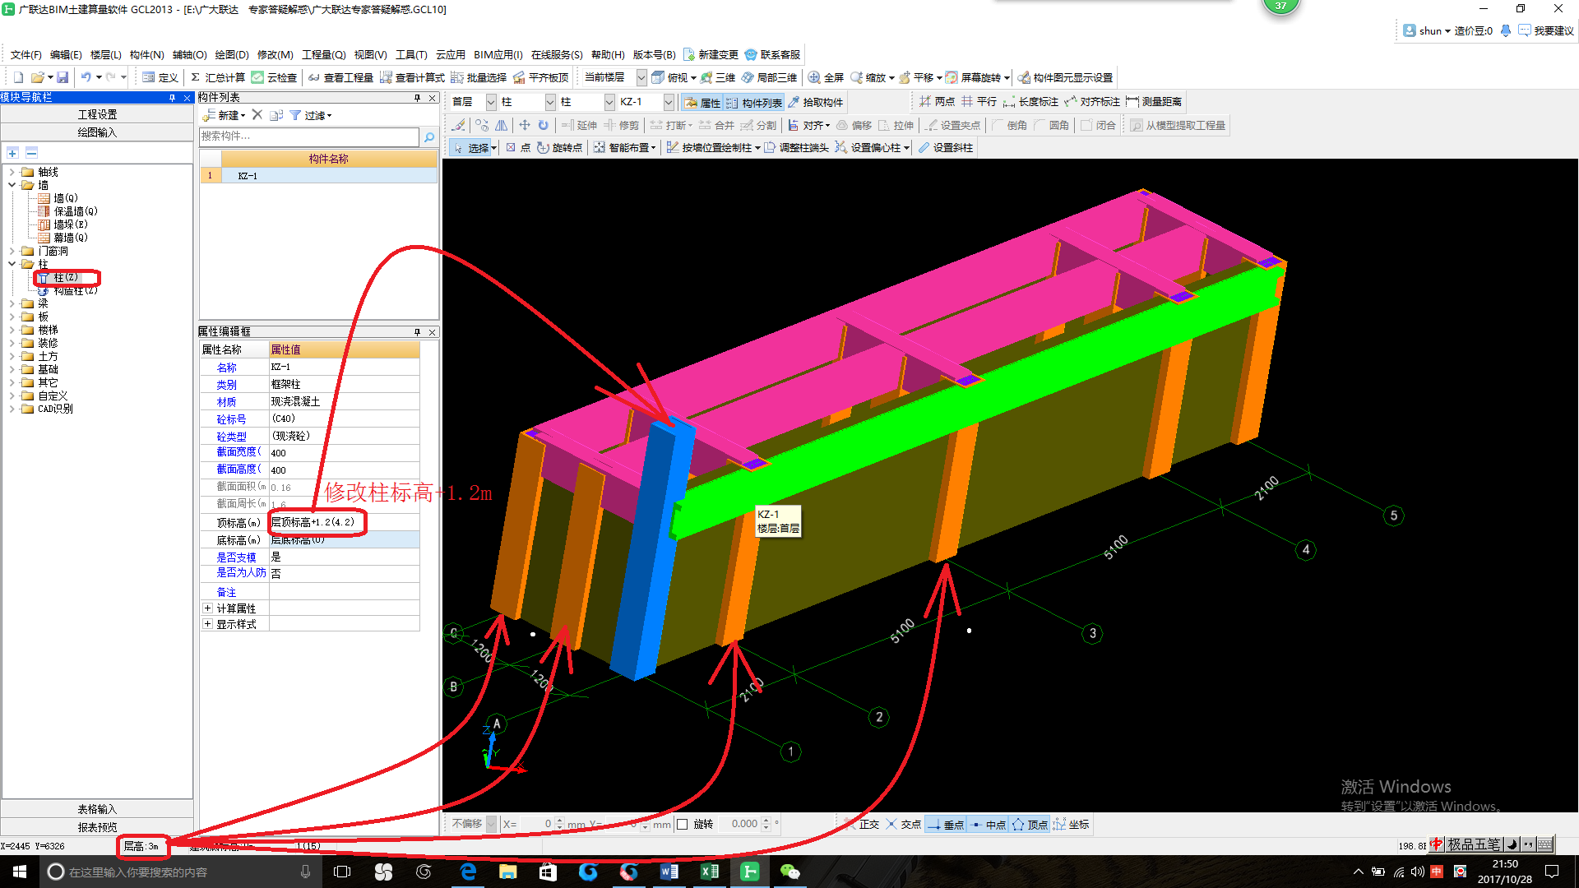Activate 拾取构件 pick component tool
The width and height of the screenshot is (1579, 888).
tap(815, 102)
